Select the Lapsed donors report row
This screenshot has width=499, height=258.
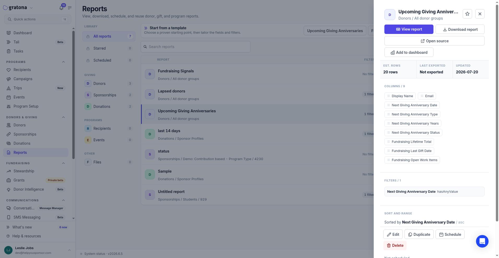(257, 95)
